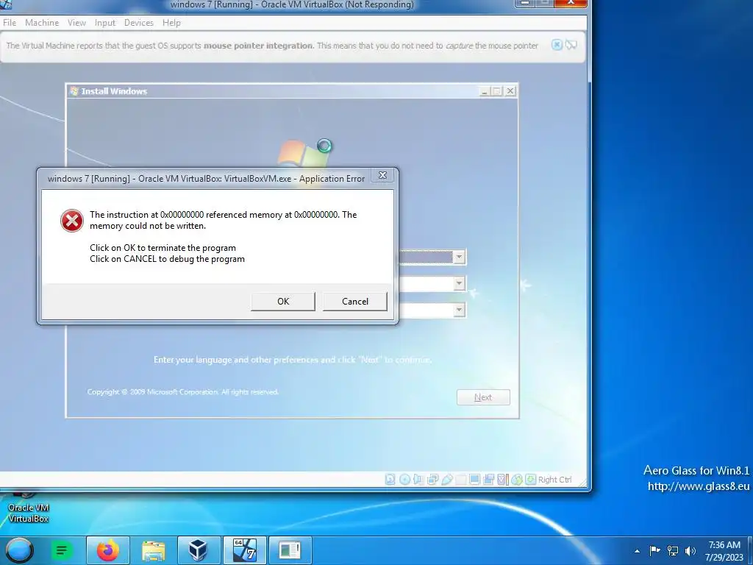Image resolution: width=753 pixels, height=565 pixels.
Task: Switch to Firefox in the taskbar
Action: (x=108, y=550)
